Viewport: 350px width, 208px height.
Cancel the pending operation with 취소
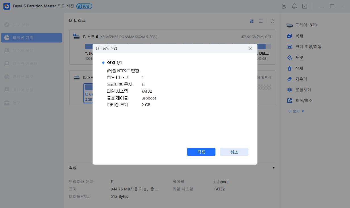(x=234, y=152)
